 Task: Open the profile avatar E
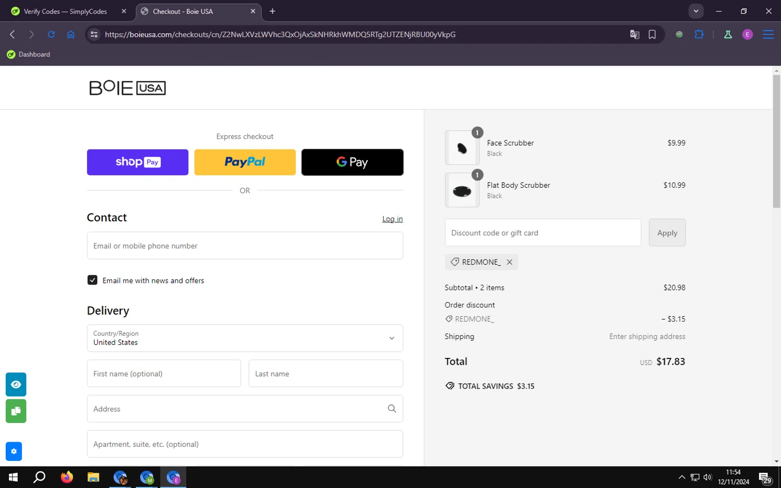tap(747, 34)
